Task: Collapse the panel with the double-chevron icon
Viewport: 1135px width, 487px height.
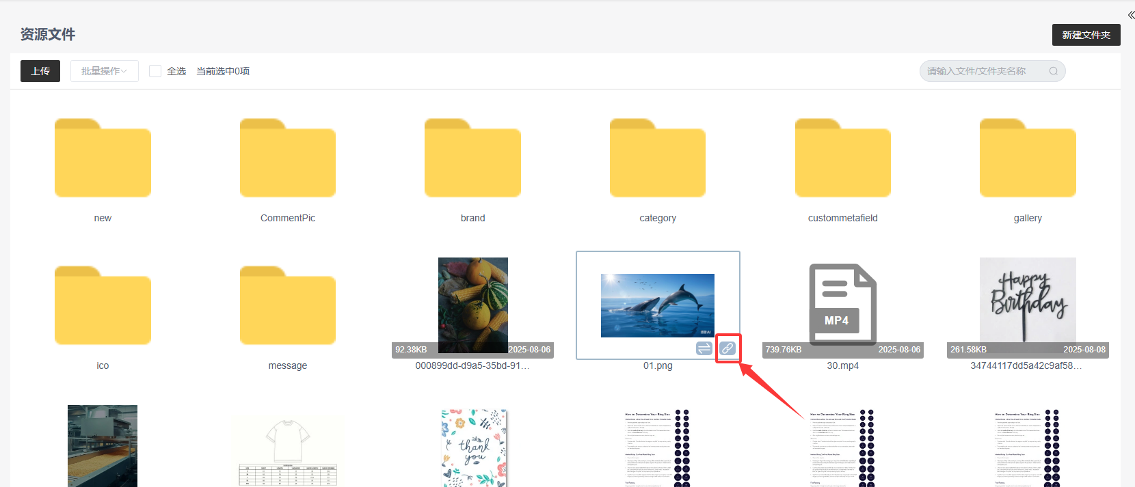Action: coord(1131,15)
